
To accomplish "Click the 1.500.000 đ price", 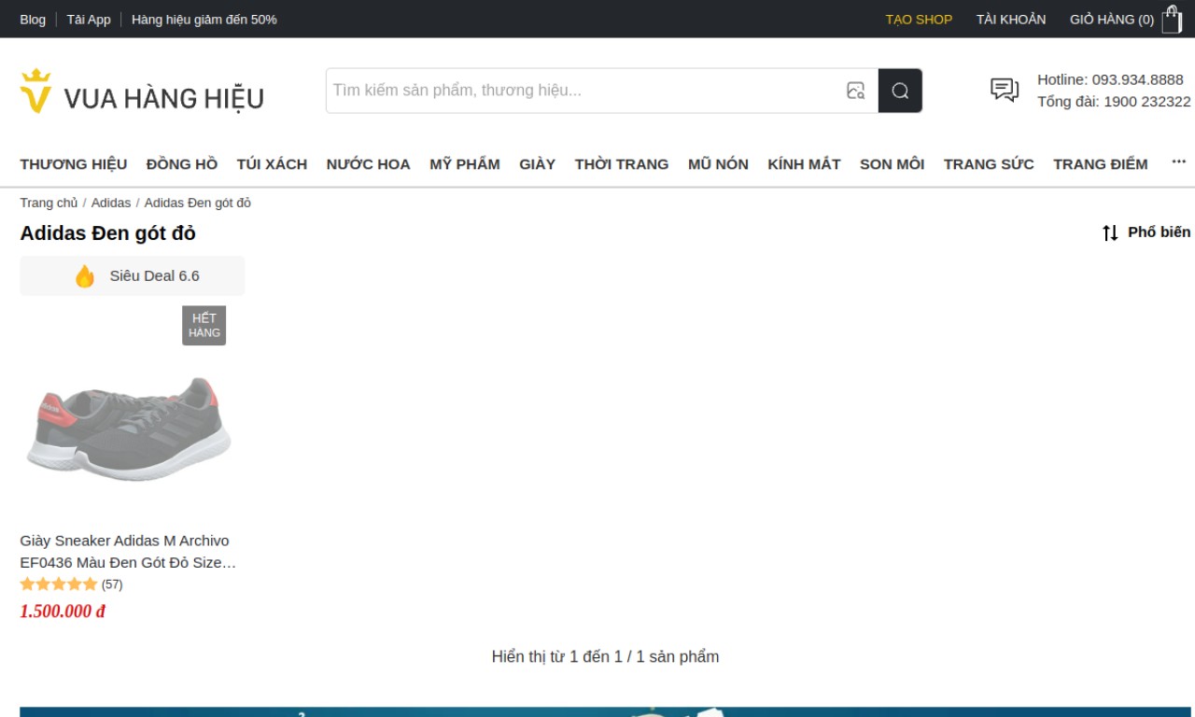I will 63,612.
